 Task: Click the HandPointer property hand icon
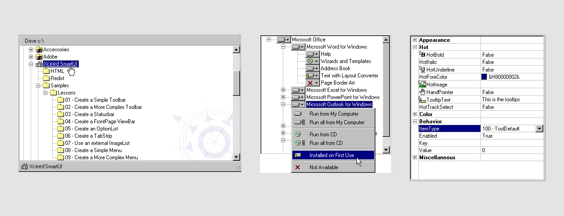422,92
